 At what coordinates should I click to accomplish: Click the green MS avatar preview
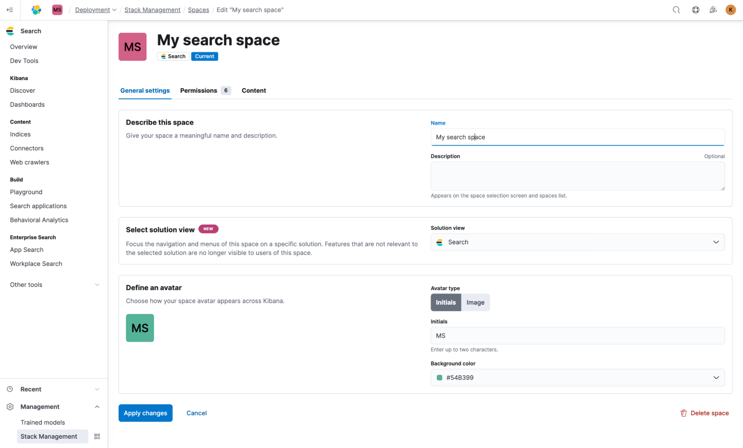click(x=140, y=328)
